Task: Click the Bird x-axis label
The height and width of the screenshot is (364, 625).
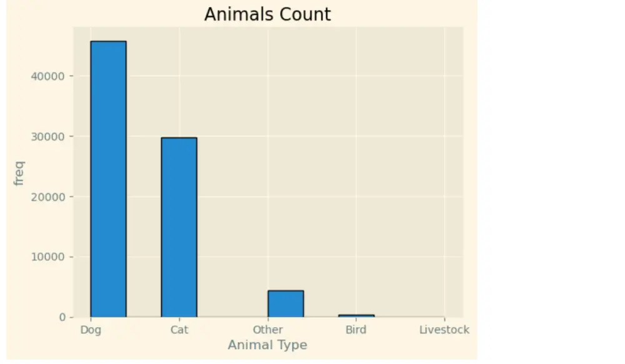Action: 356,330
